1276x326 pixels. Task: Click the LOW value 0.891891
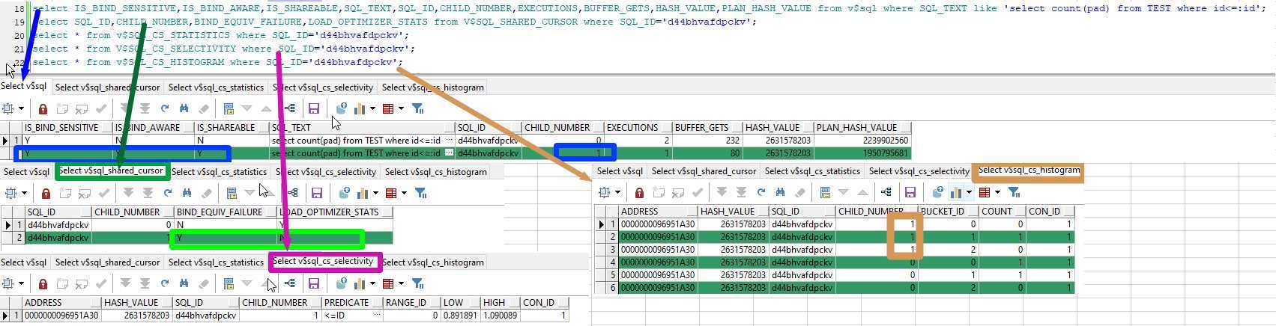pos(459,316)
